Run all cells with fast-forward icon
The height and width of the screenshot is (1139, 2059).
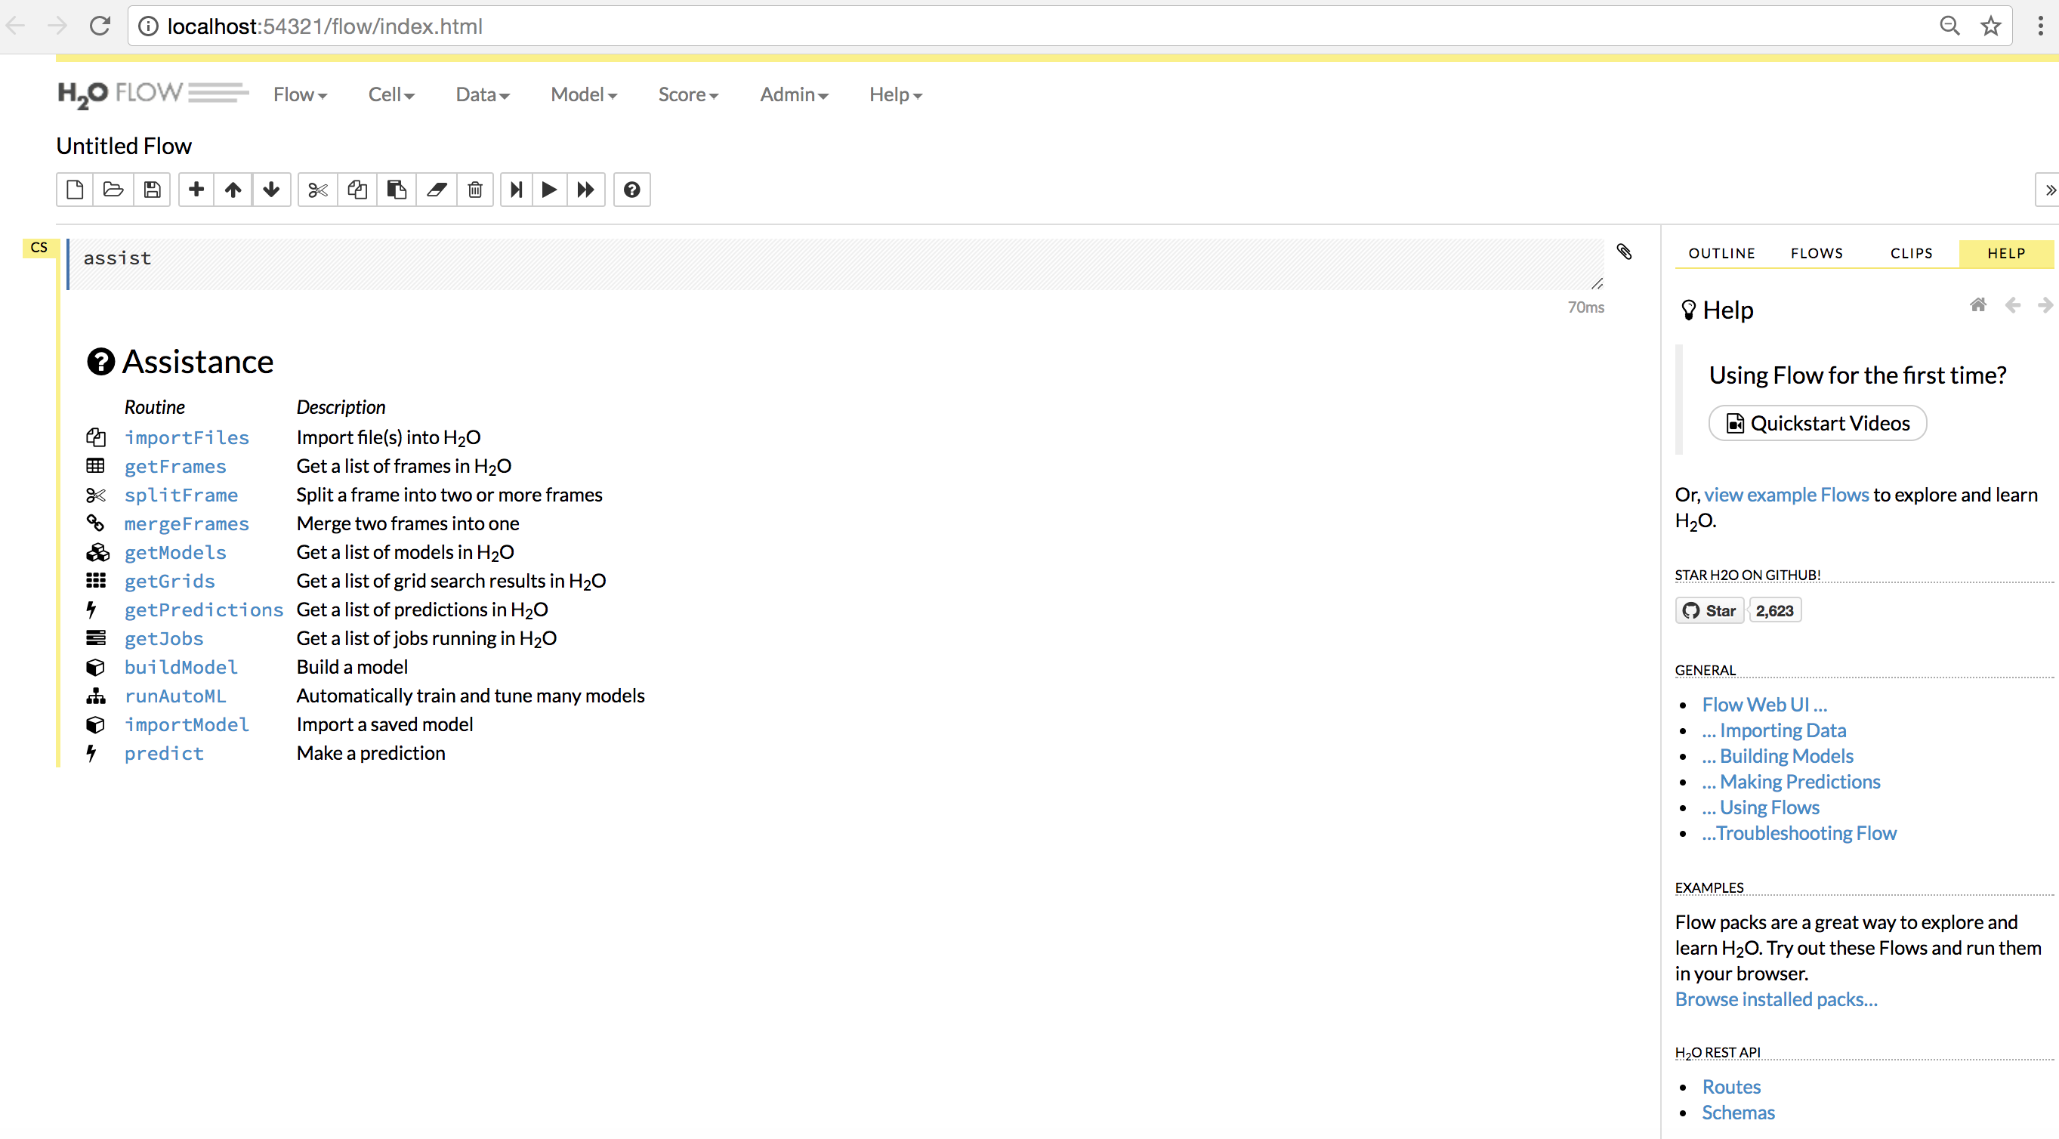pyautogui.click(x=586, y=190)
